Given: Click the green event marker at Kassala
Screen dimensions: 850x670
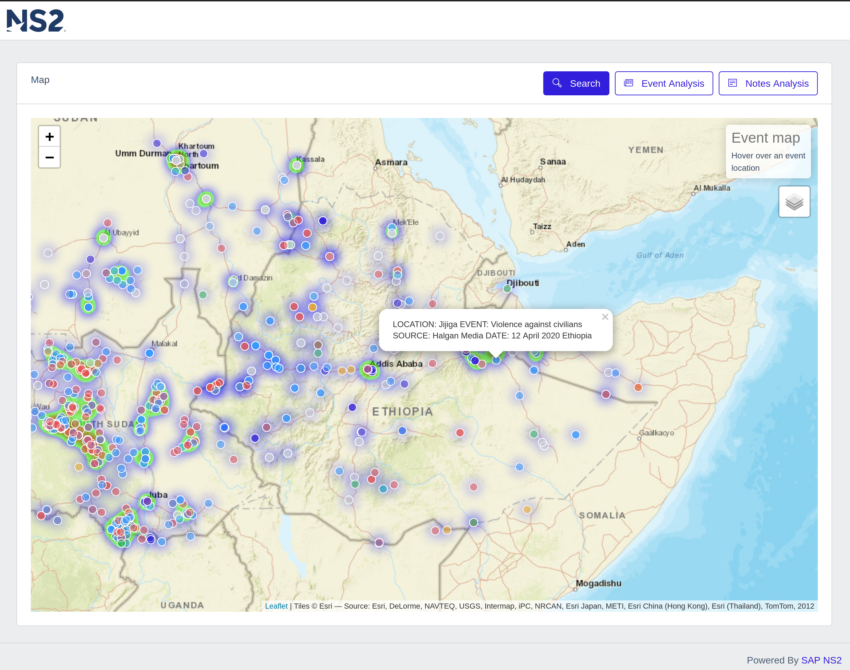Looking at the screenshot, I should (297, 166).
